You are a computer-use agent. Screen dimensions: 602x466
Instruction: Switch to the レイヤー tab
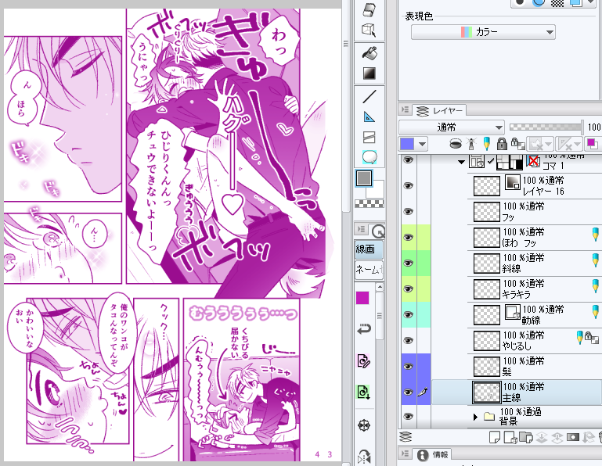tap(441, 111)
